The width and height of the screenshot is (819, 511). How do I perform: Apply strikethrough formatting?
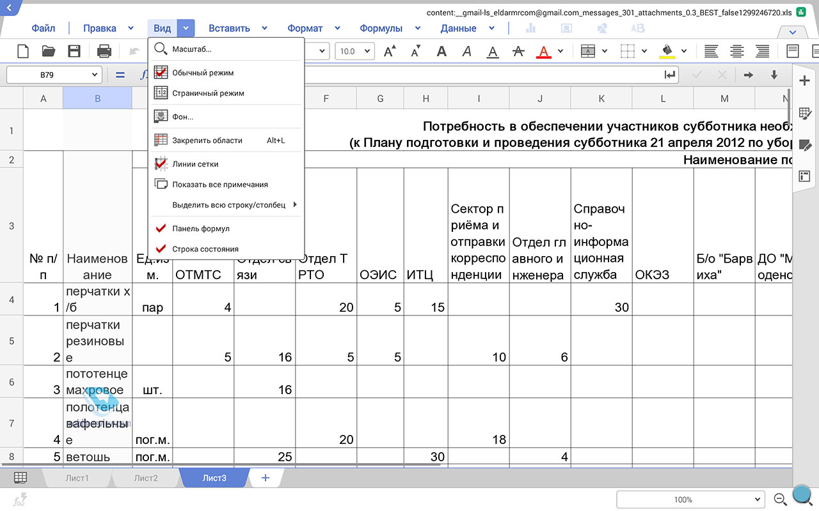tap(518, 51)
